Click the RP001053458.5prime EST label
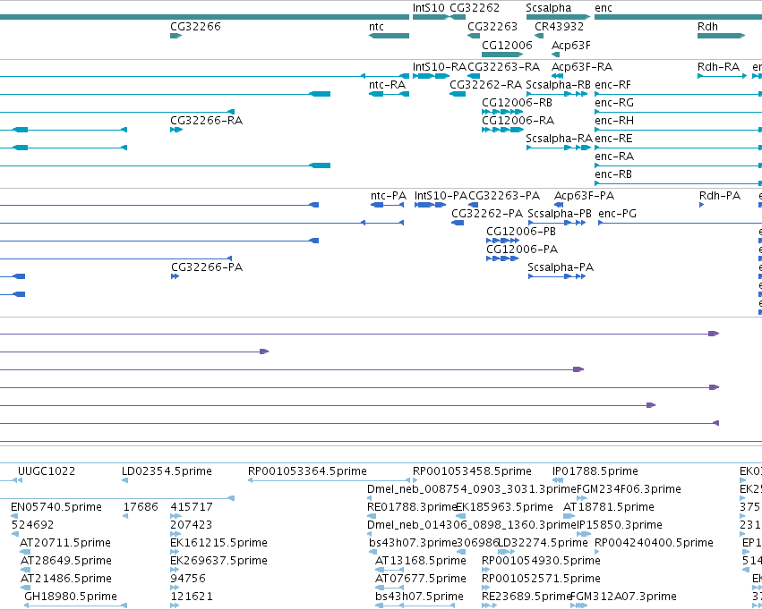 pyautogui.click(x=472, y=471)
